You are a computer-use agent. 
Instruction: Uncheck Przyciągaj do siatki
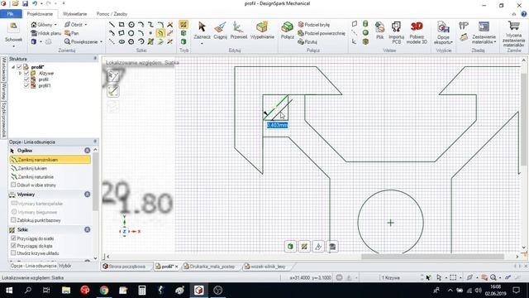tap(13, 238)
